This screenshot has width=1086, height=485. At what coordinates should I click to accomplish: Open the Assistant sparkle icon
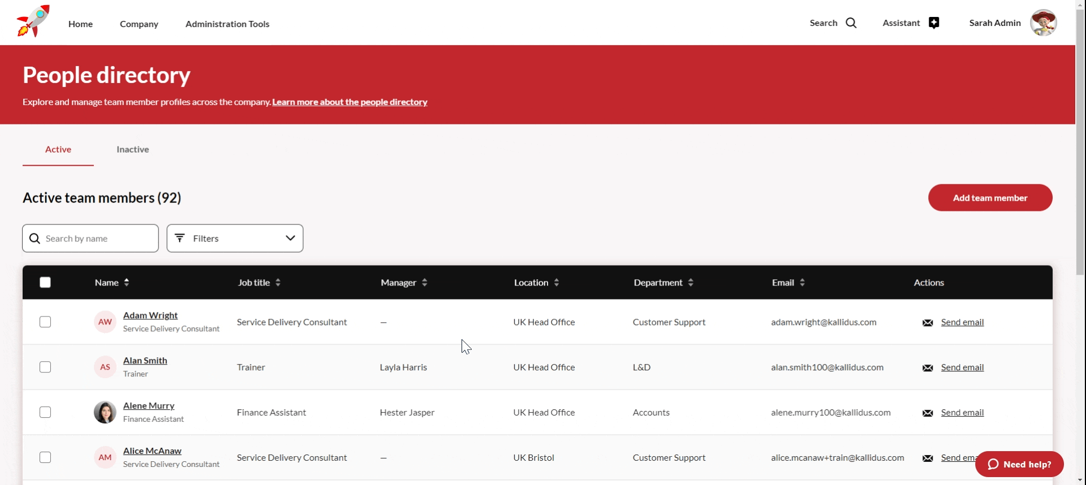934,23
